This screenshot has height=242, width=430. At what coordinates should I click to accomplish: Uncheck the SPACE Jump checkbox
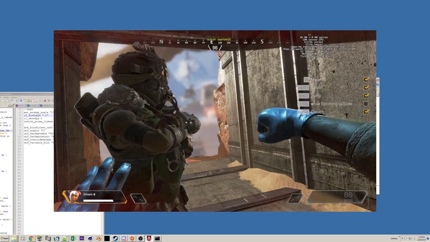click(x=366, y=95)
